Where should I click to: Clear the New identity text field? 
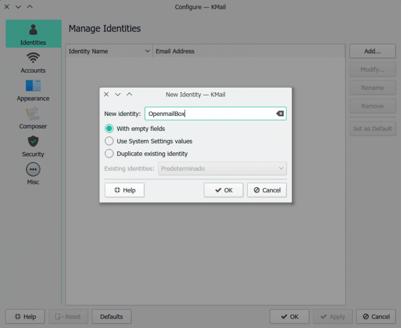(x=280, y=114)
